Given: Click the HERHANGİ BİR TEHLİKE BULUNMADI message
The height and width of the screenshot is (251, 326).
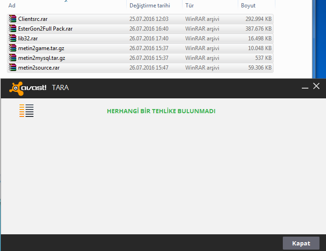Looking at the screenshot, I should [x=161, y=111].
